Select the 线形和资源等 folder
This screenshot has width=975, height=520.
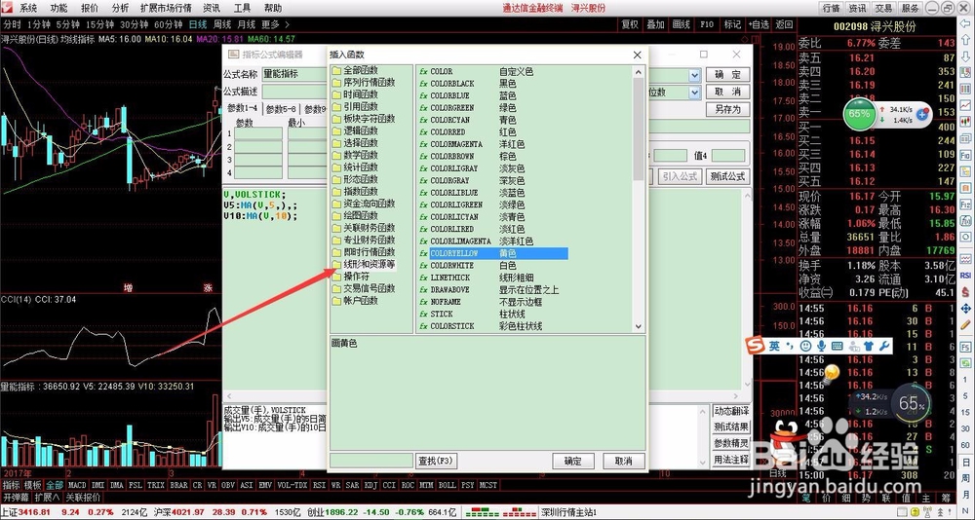pos(364,264)
